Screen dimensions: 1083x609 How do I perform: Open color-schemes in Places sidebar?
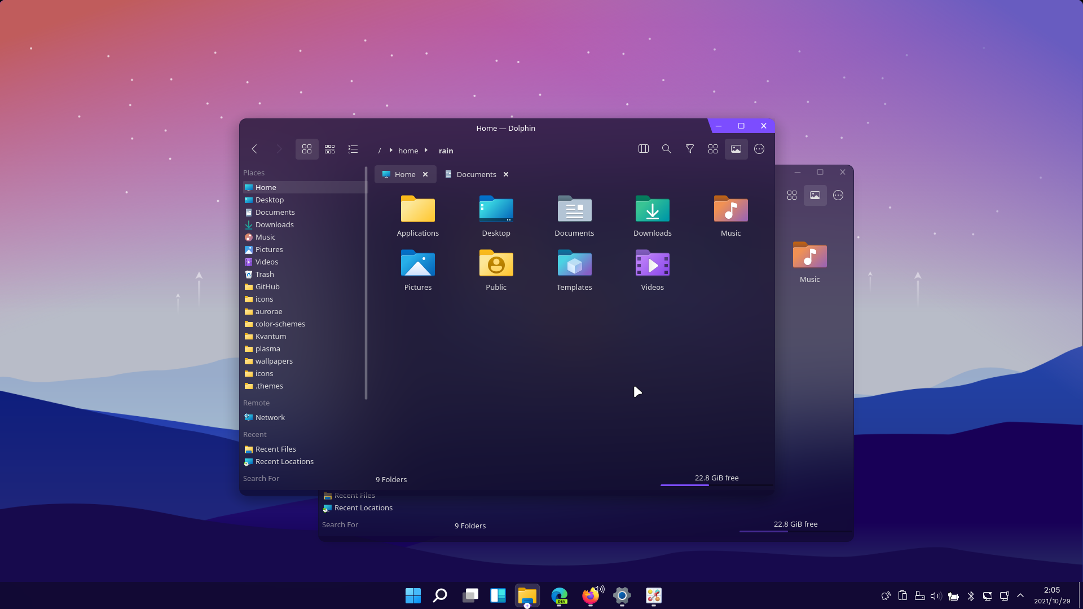click(305, 324)
